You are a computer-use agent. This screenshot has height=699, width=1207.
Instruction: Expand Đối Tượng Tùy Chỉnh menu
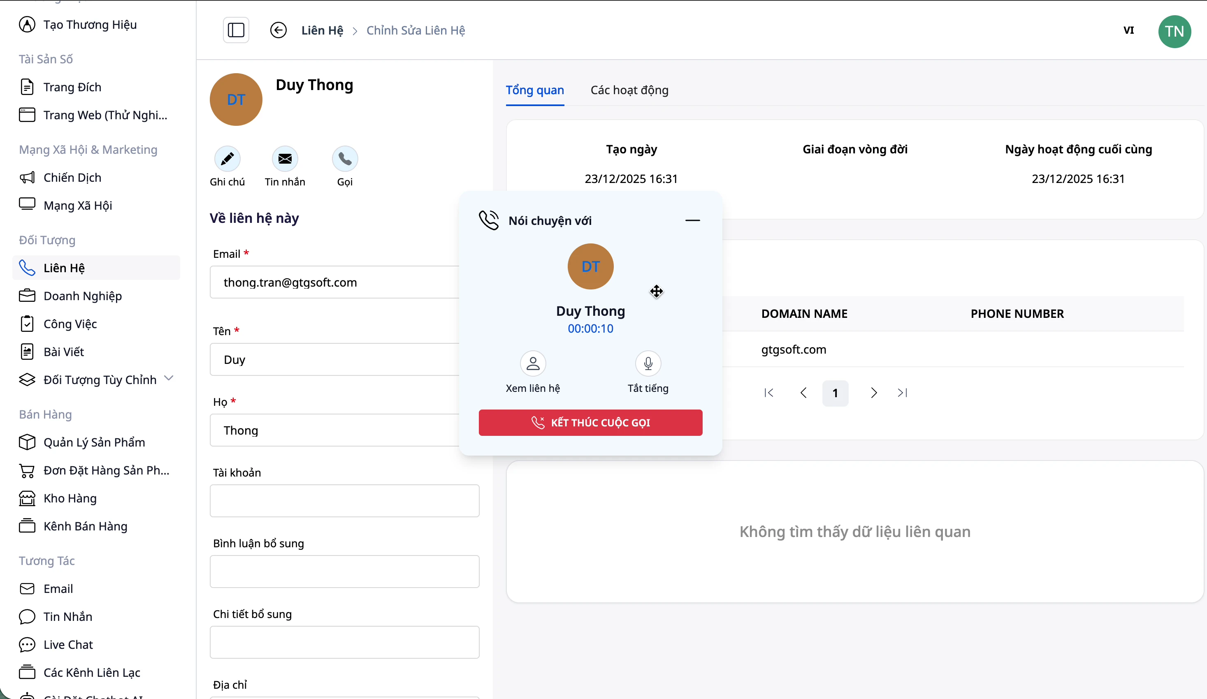[169, 378]
